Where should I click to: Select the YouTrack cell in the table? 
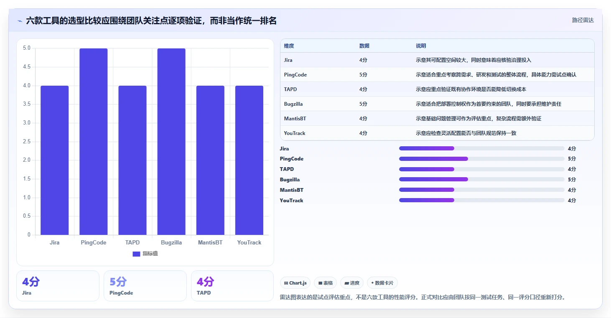[295, 133]
